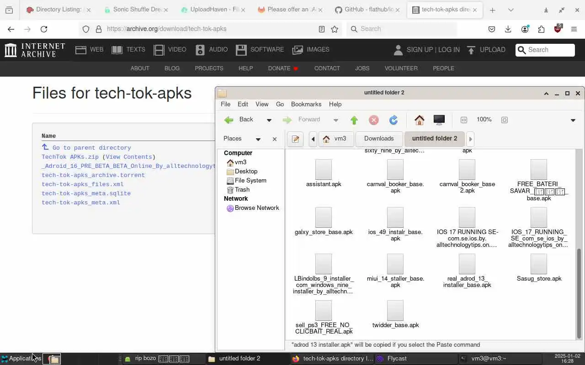The height and width of the screenshot is (365, 585).
Task: Open view mode dropdown at toolbar end
Action: tap(573, 120)
